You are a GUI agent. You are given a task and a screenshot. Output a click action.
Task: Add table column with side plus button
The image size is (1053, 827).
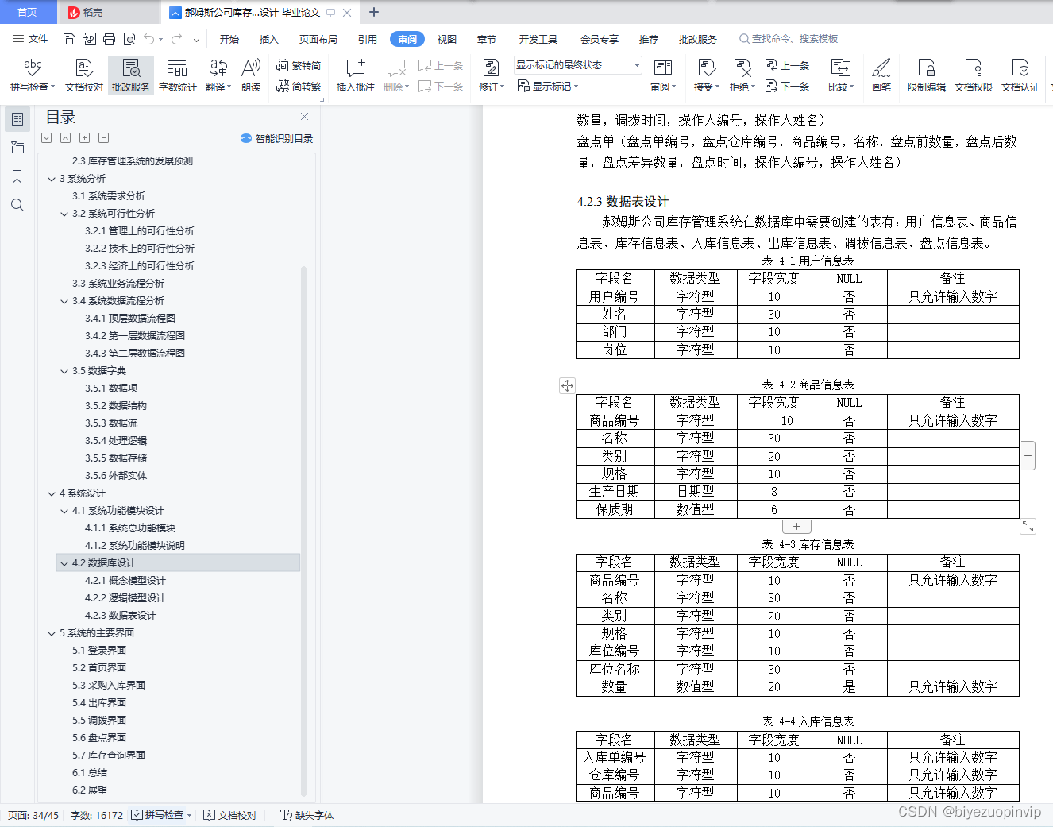click(x=1028, y=456)
